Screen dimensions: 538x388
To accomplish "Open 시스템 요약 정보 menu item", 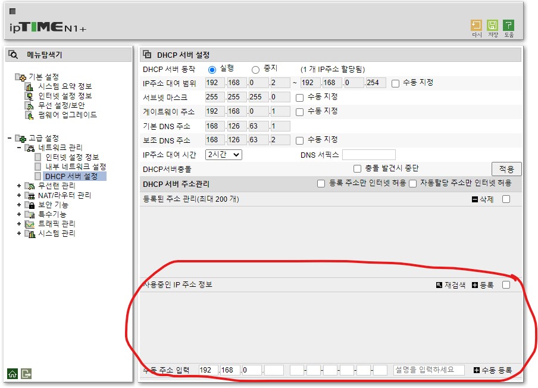I will [65, 86].
